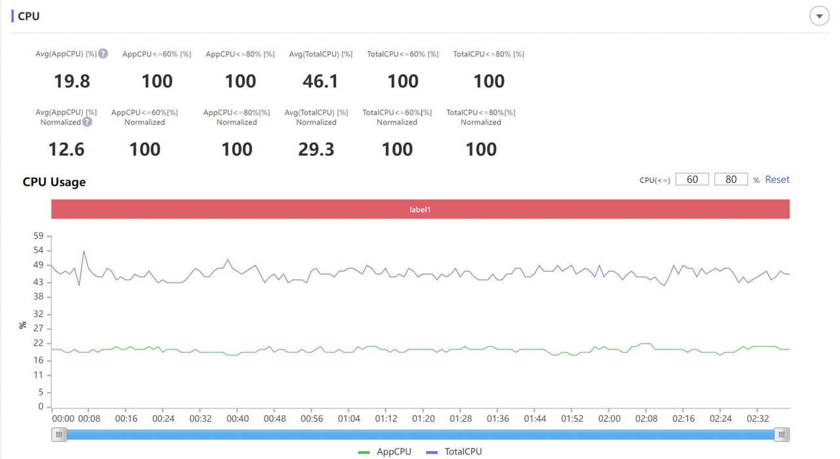Click the 01:04 time label on x-axis
Screen dimensions: 840x459
click(x=349, y=418)
